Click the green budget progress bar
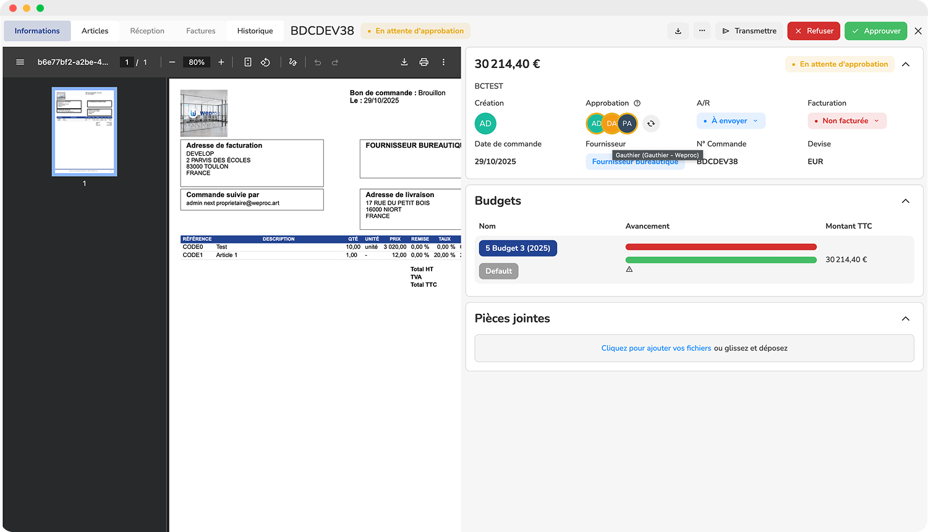 [720, 260]
